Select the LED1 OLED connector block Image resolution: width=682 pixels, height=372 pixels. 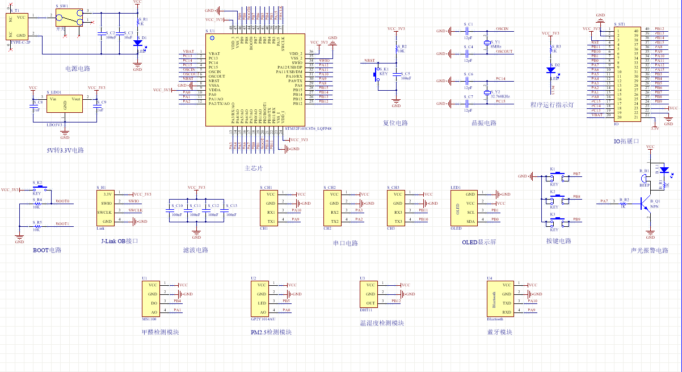[x=464, y=208]
